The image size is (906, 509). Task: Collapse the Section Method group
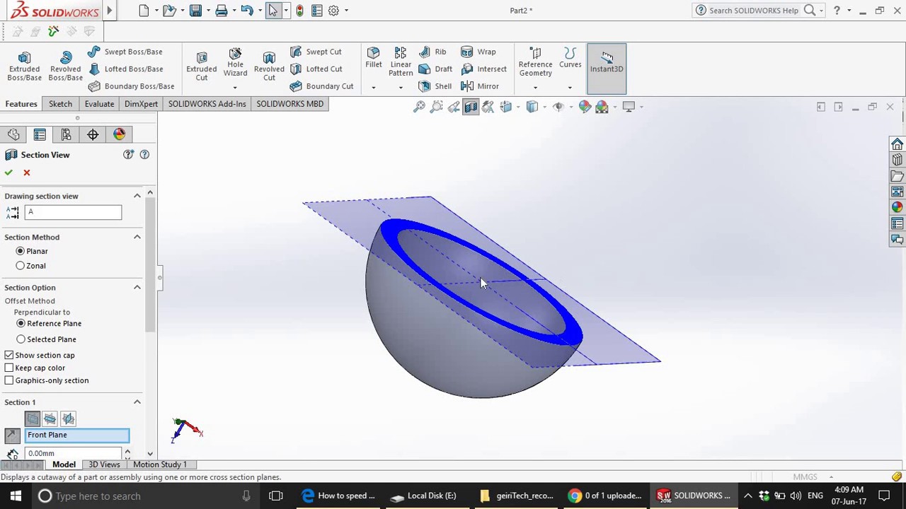pyautogui.click(x=137, y=237)
